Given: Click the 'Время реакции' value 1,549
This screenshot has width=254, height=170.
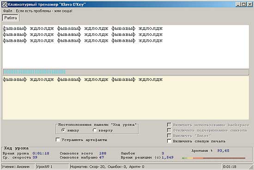Looking at the screenshot, I should click(168, 158).
